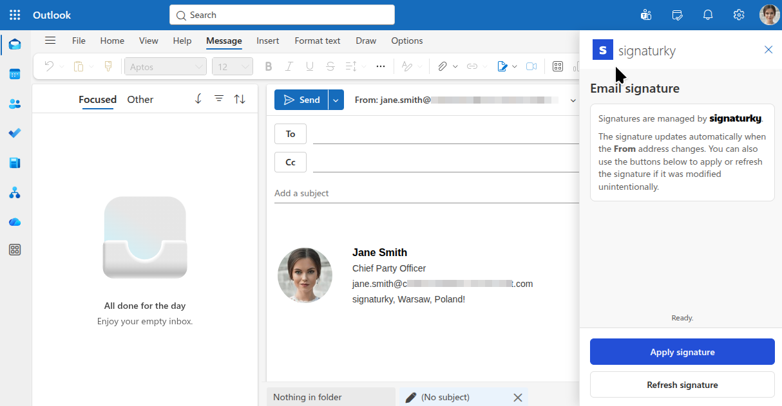Show the Other inbox tab
782x406 pixels.
(x=140, y=99)
